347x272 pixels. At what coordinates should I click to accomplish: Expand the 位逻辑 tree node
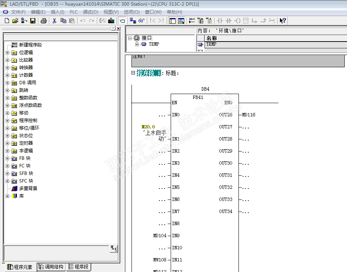pyautogui.click(x=7, y=53)
